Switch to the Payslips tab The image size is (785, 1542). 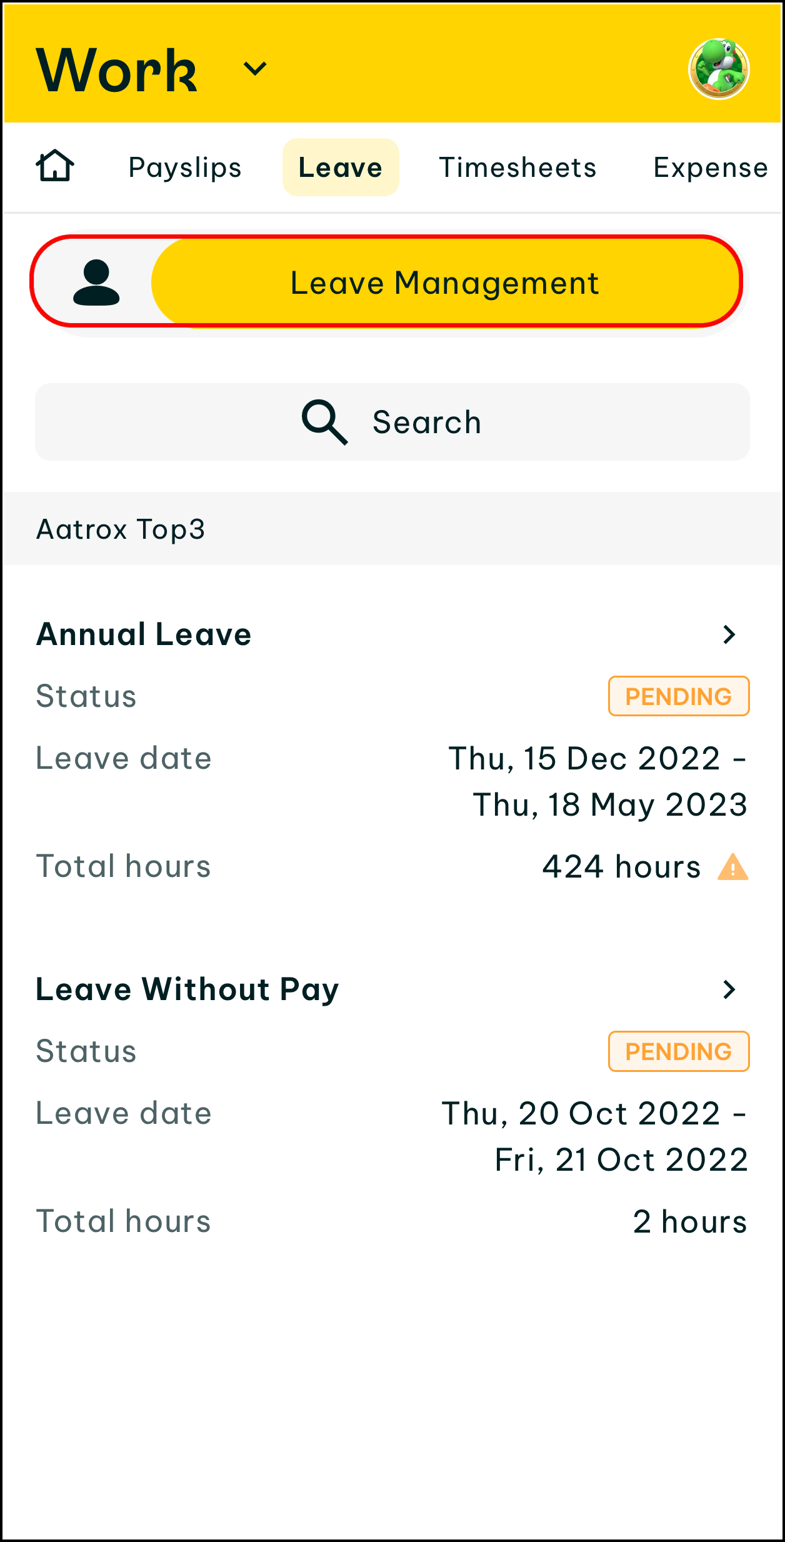pos(185,168)
